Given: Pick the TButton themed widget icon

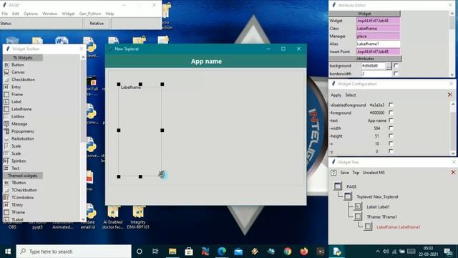Looking at the screenshot, I should (6, 183).
